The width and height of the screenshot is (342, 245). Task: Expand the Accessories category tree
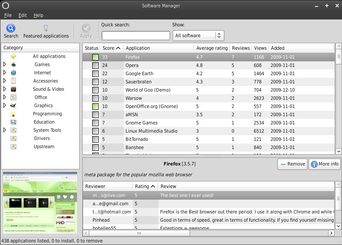click(5, 80)
